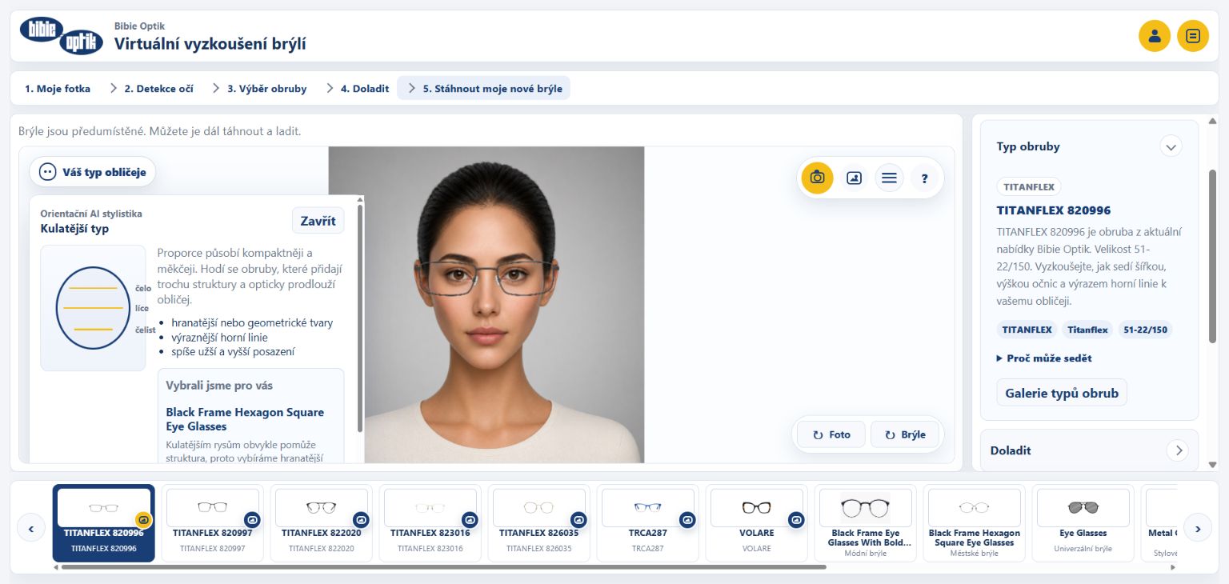Activate the camera icon in photo toolbar
Image resolution: width=1229 pixels, height=584 pixels.
pos(817,178)
